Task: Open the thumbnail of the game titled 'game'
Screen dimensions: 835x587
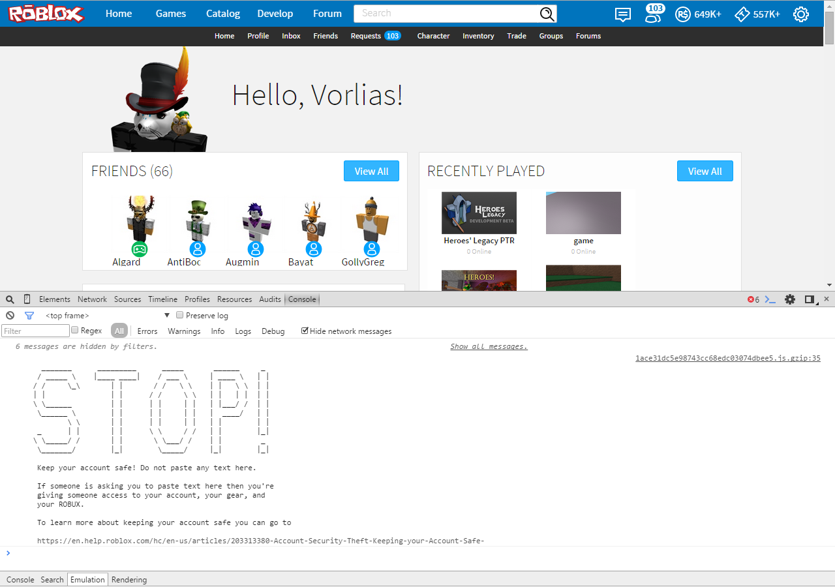Action: pos(583,213)
